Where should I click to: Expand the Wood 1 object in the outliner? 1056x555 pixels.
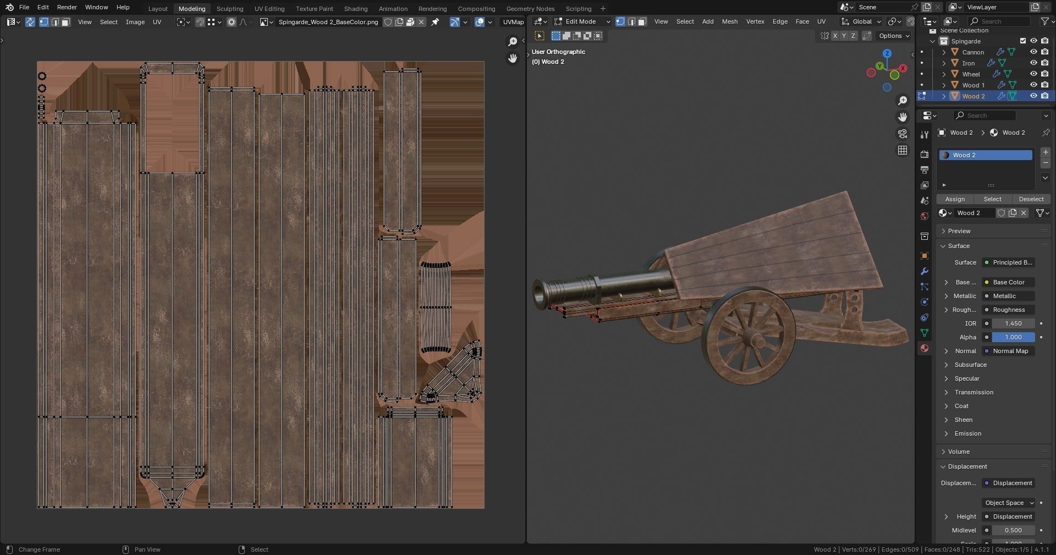pyautogui.click(x=944, y=85)
